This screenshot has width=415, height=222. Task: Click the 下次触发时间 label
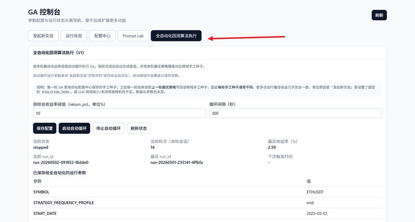tap(280, 157)
